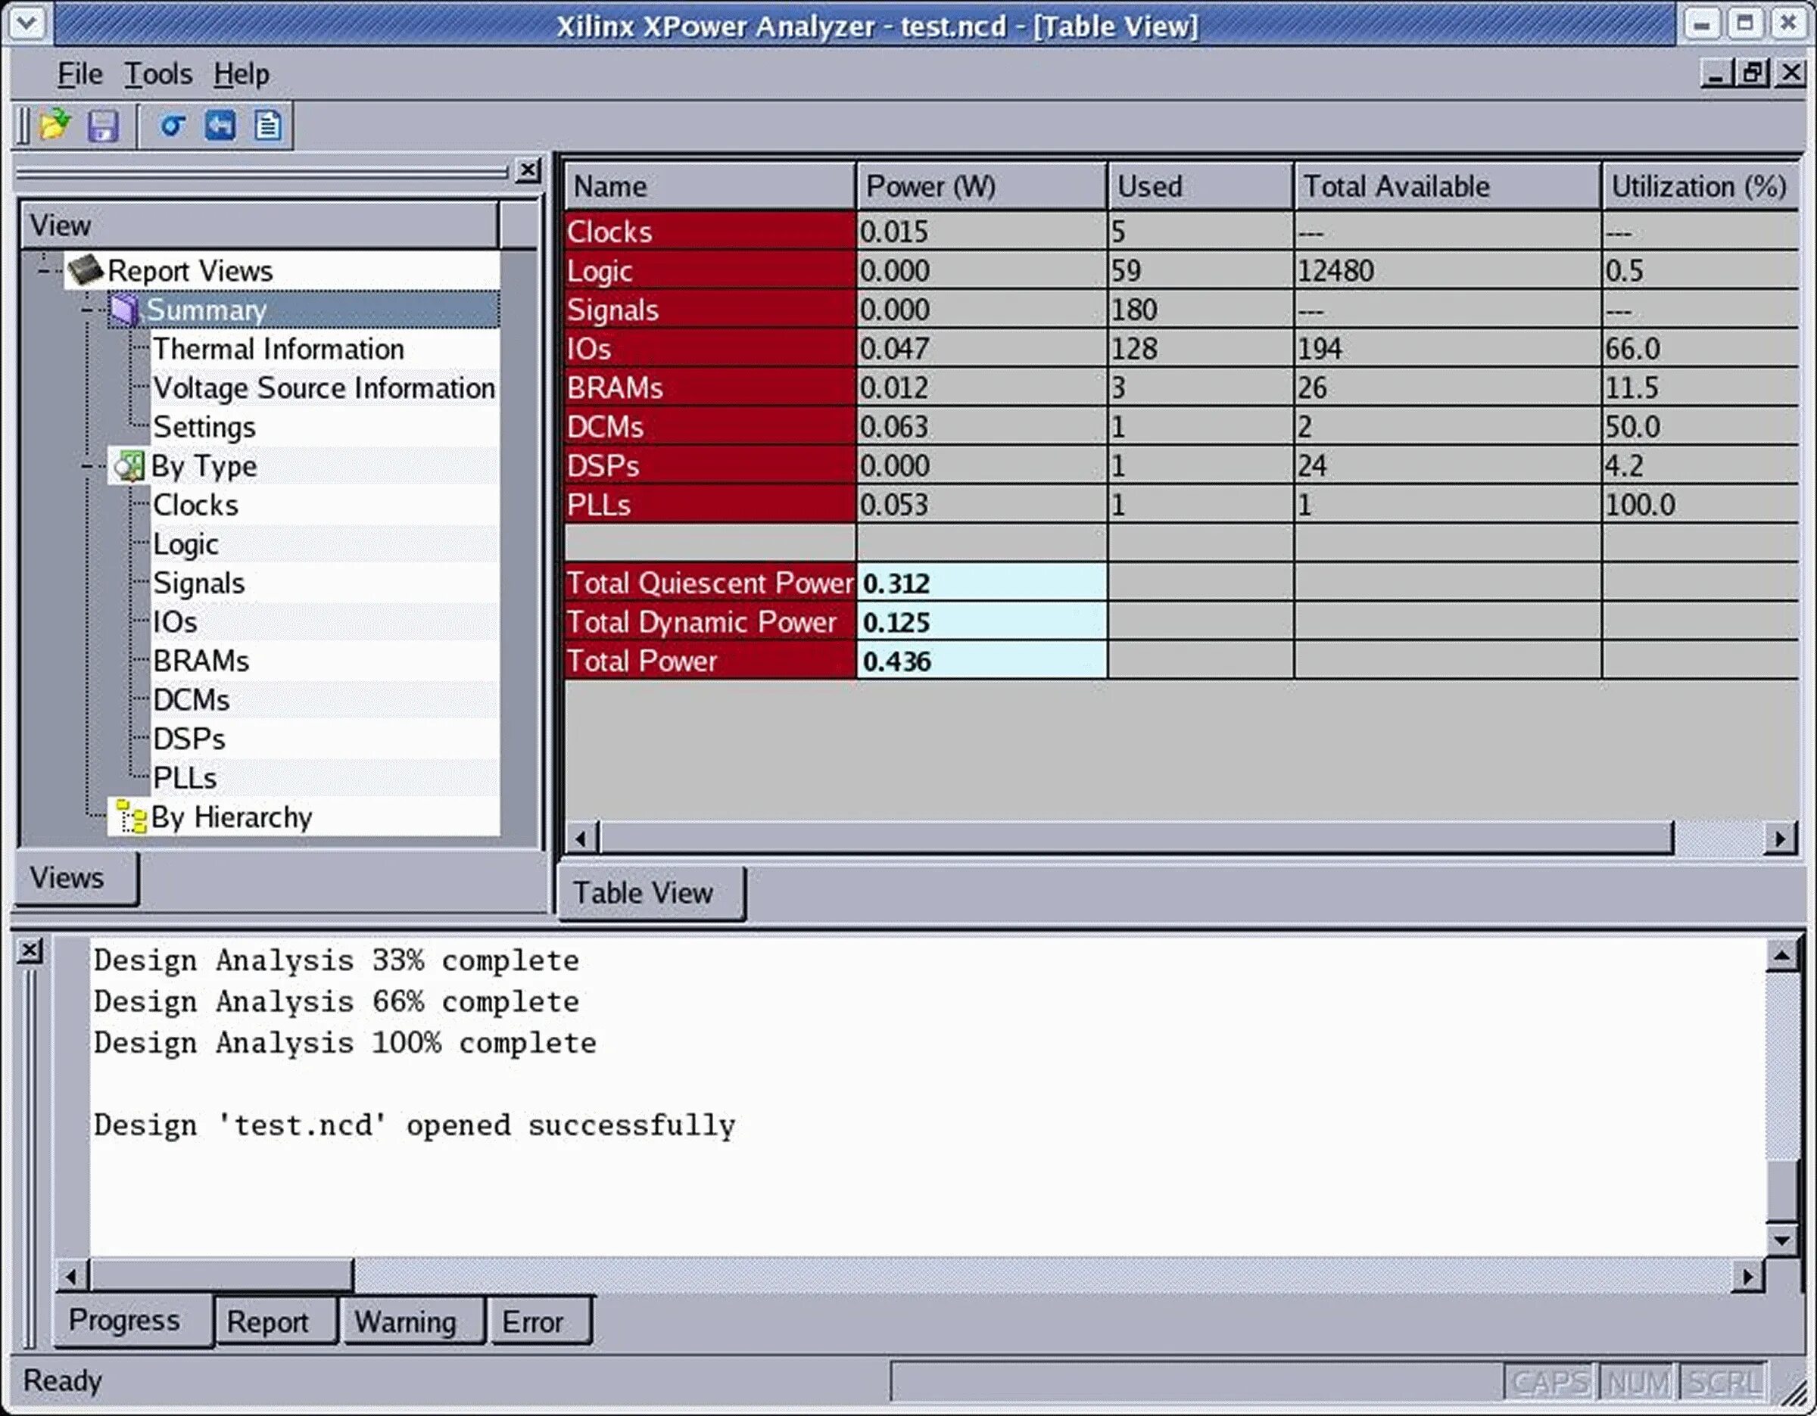
Task: Click the blue sigma update power icon
Action: pyautogui.click(x=173, y=126)
